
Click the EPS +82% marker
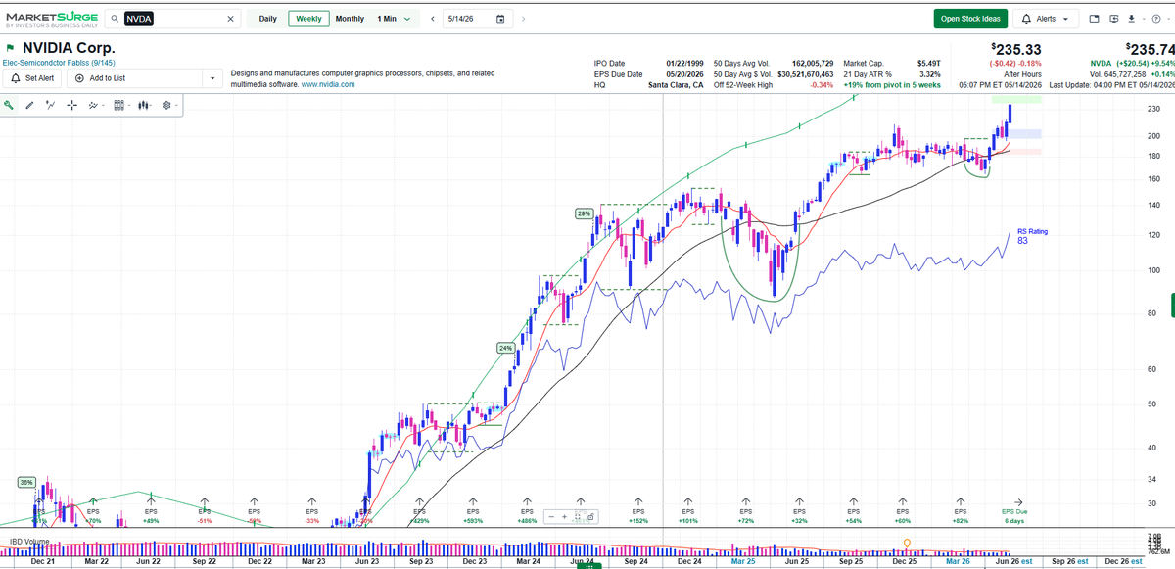961,511
